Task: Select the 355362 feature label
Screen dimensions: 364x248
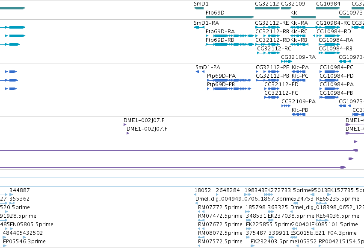Action: tap(20, 199)
